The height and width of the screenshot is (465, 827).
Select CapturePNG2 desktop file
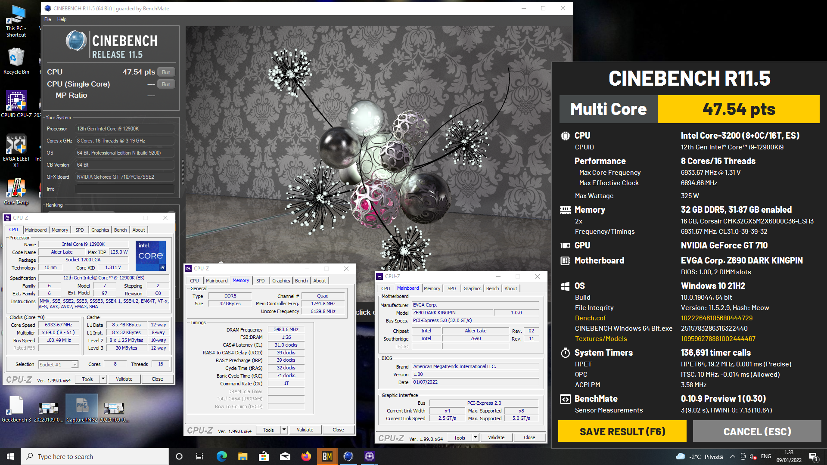82,409
